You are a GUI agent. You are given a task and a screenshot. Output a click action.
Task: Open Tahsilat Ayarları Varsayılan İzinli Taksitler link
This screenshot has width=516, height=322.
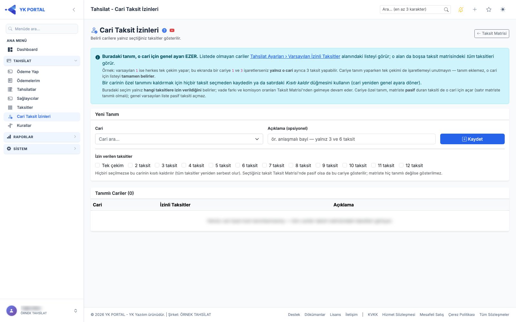pyautogui.click(x=295, y=56)
